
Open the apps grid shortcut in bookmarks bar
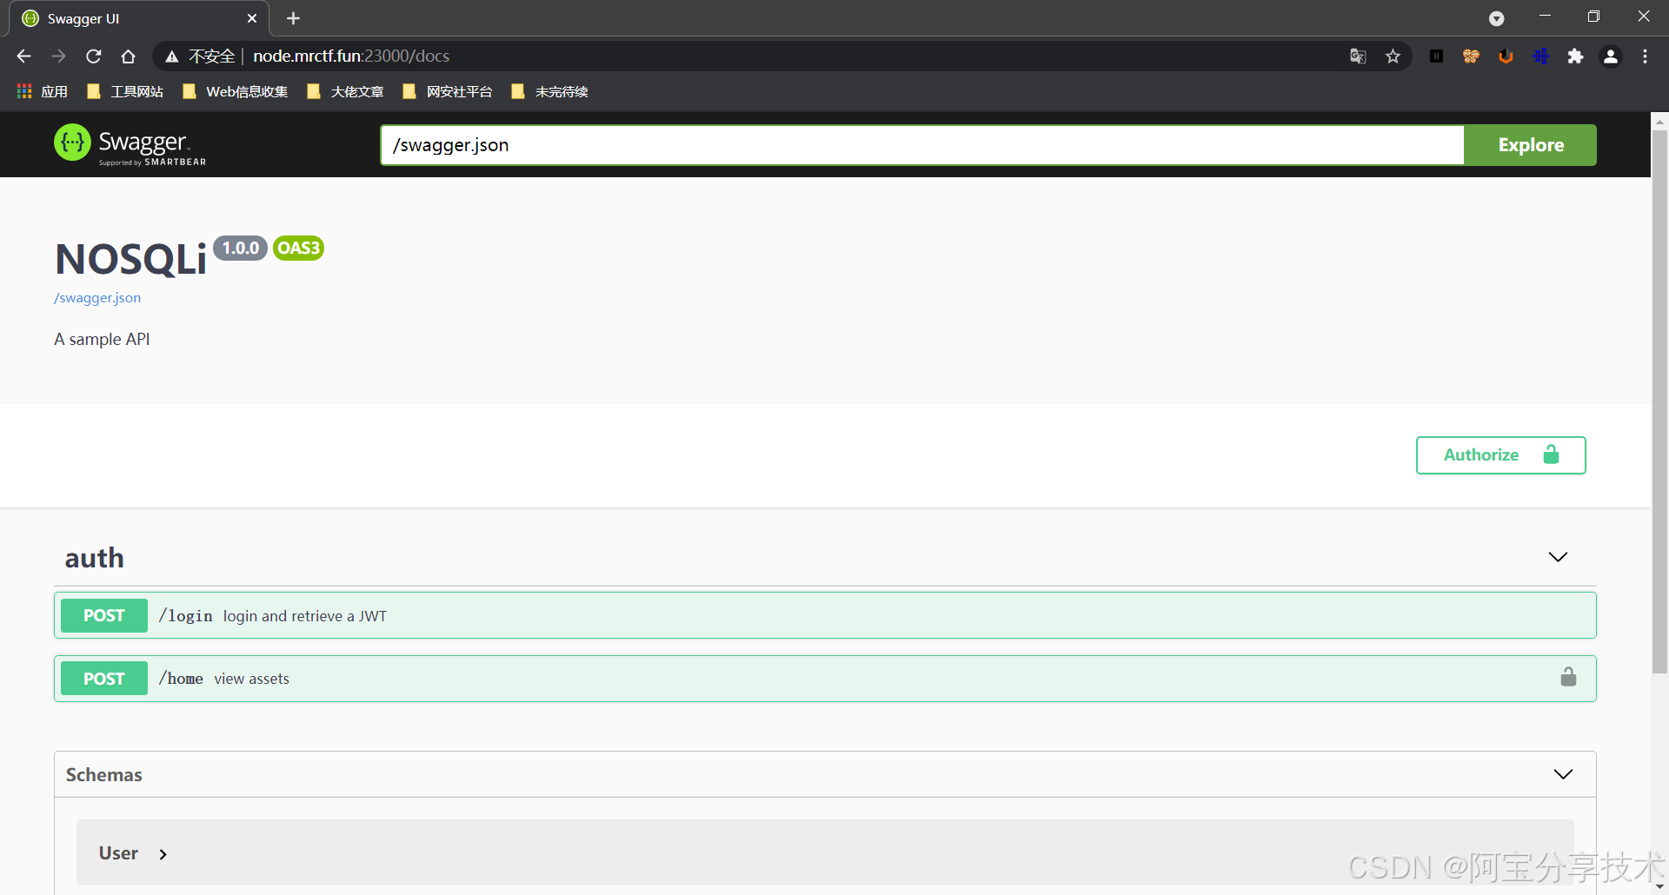coord(24,91)
